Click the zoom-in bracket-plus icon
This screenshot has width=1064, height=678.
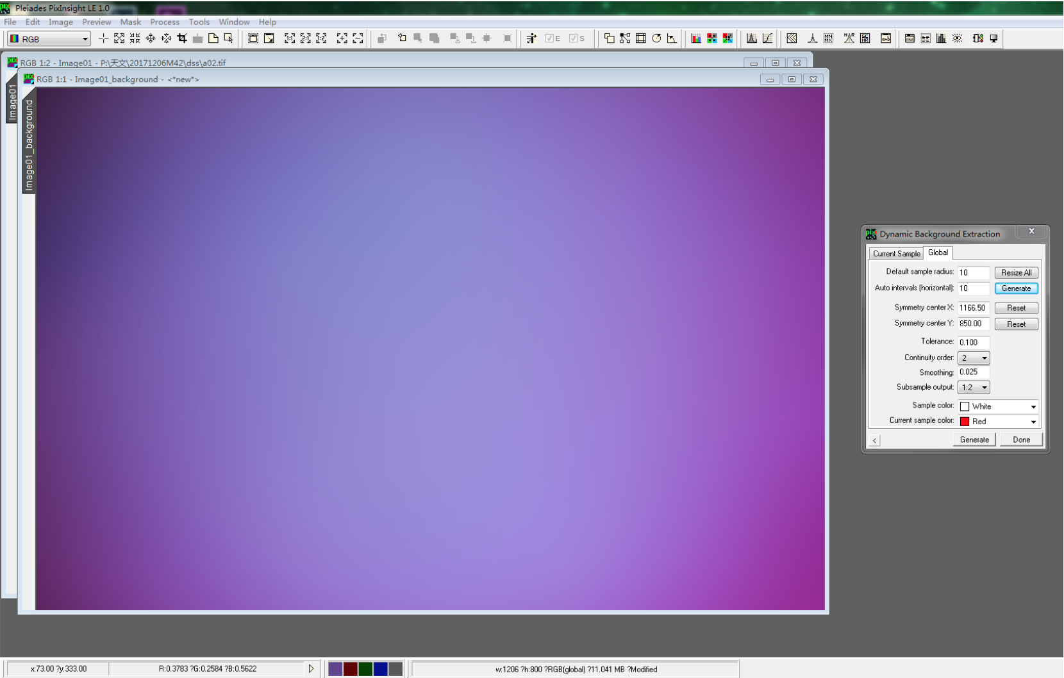point(342,38)
